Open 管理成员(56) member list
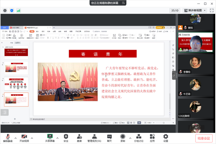The image size is (216, 144). (94, 137)
